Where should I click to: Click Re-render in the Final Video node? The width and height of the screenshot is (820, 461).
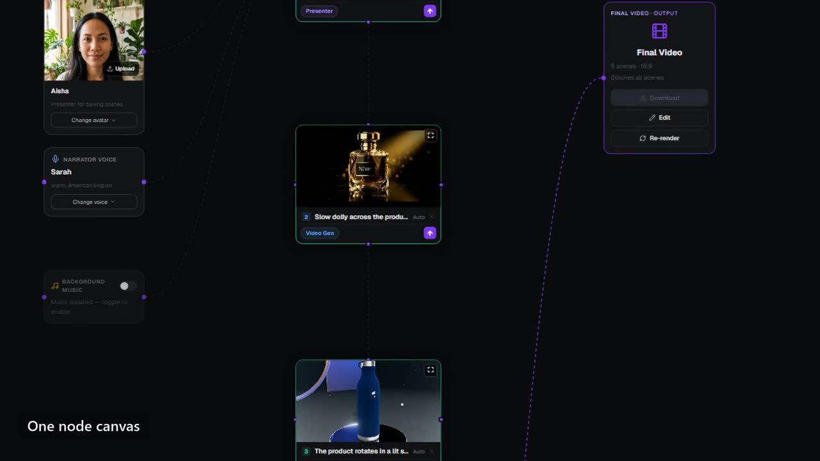(659, 138)
